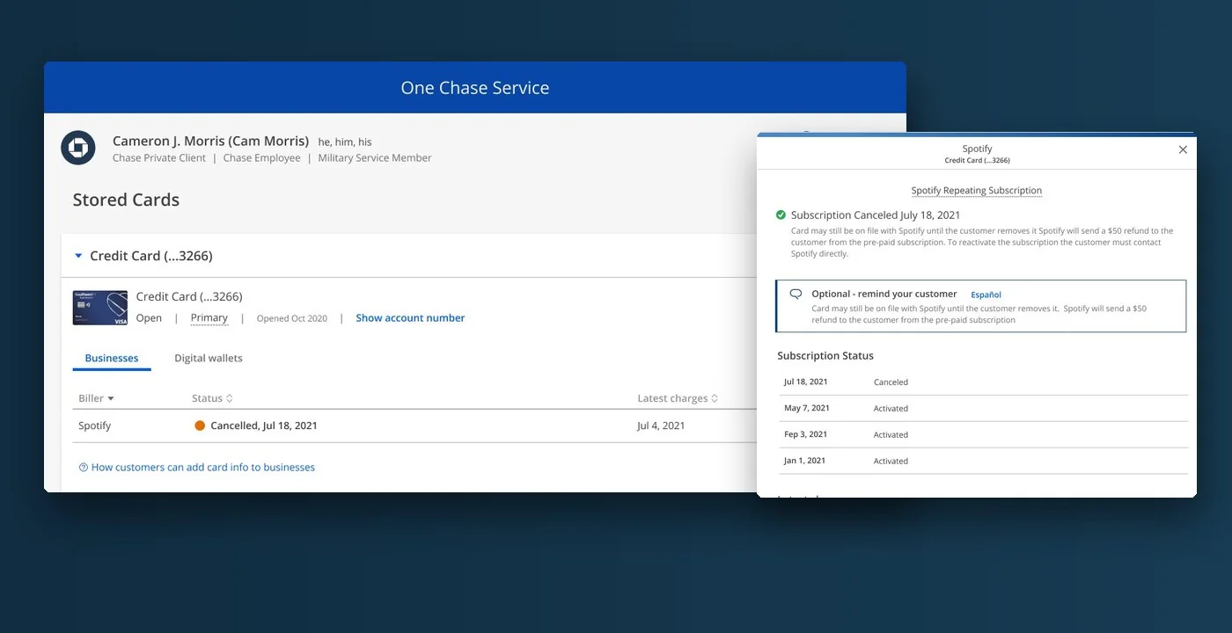Click the Optional - remind your customer box
This screenshot has height=633, width=1232.
tap(981, 306)
